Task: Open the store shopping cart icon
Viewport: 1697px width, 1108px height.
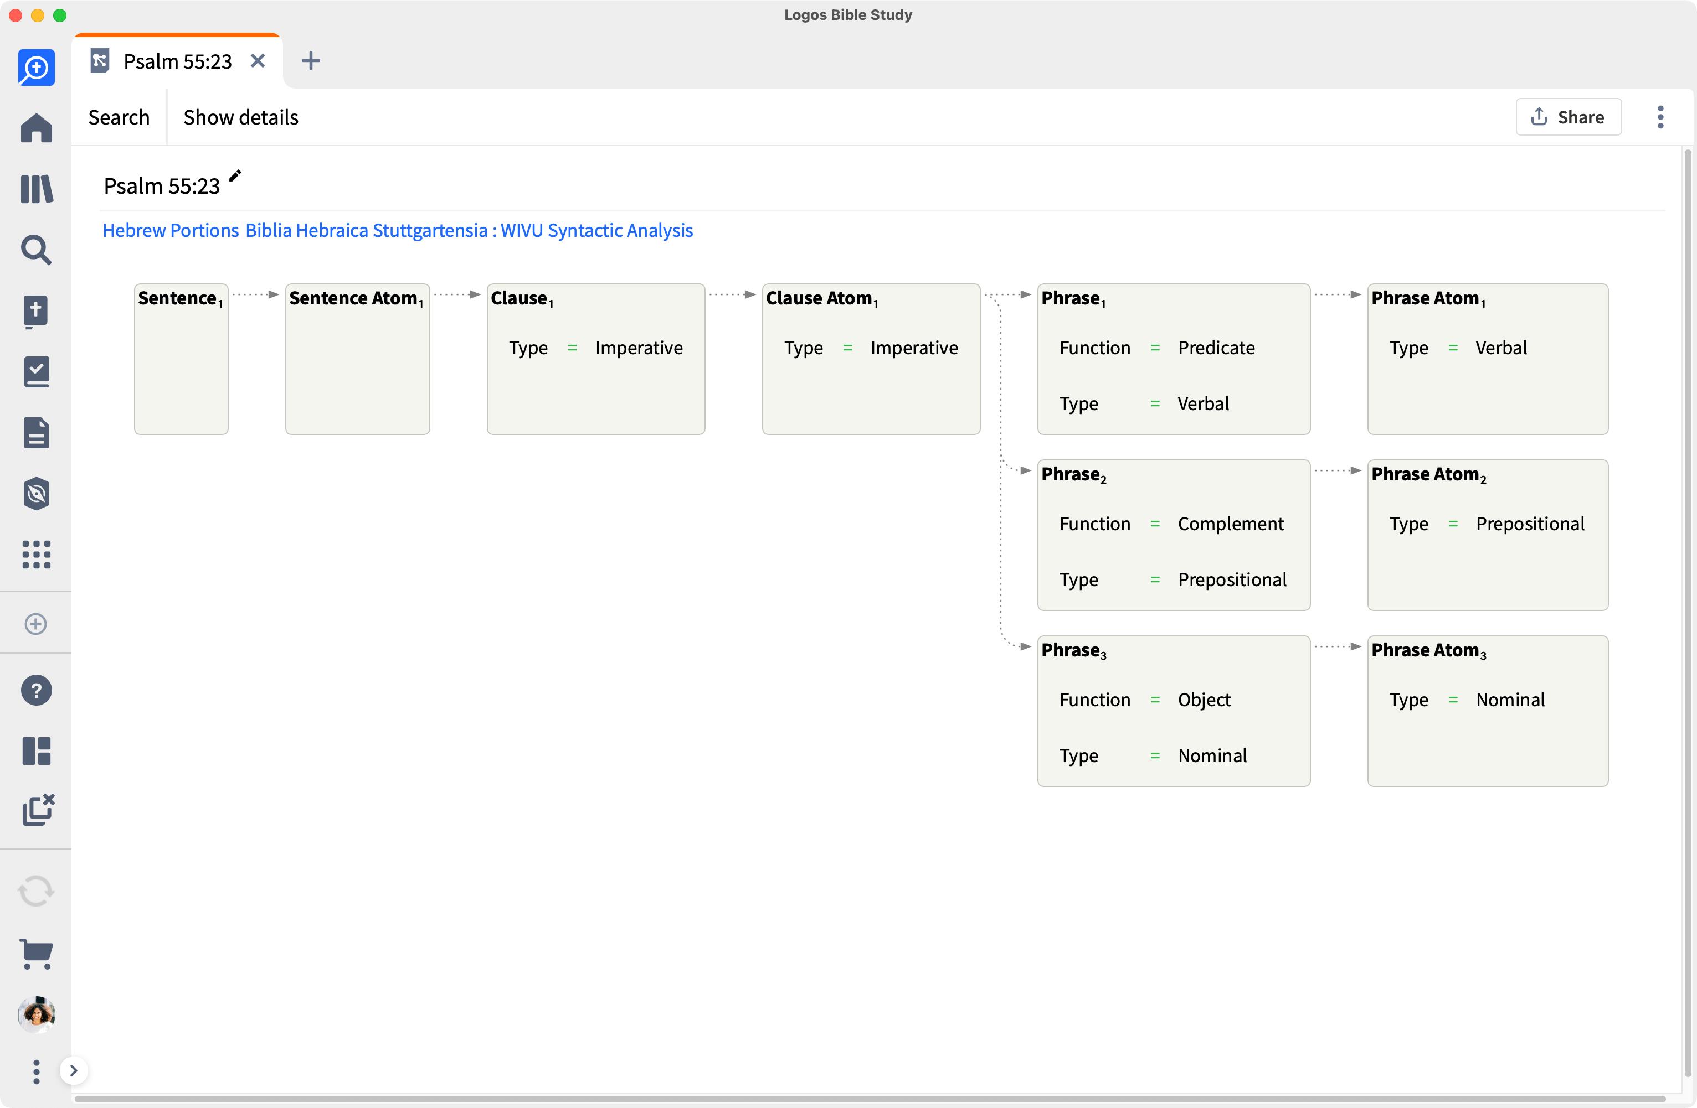Action: coord(37,954)
